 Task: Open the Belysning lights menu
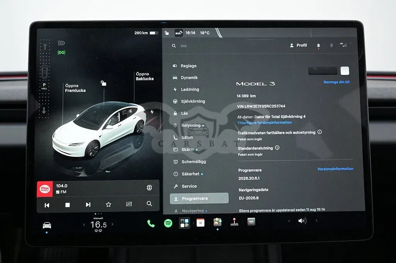pyautogui.click(x=188, y=126)
